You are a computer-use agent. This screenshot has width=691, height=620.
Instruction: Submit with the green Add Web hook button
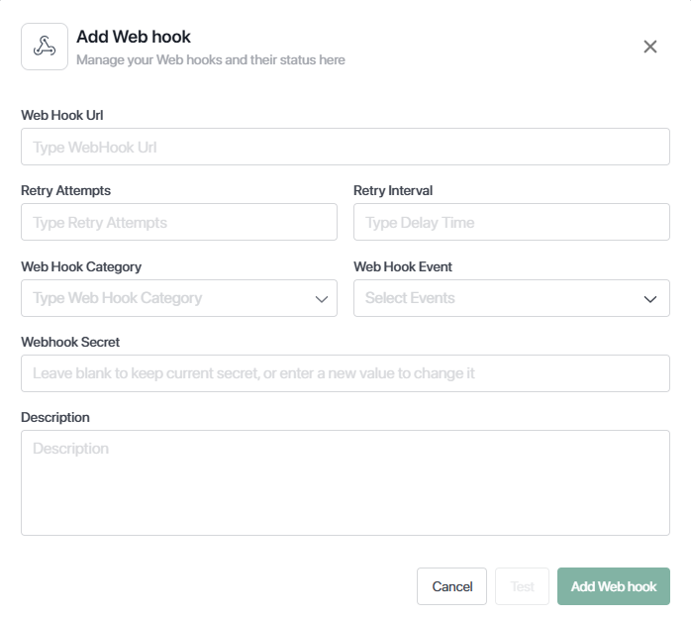tap(614, 586)
